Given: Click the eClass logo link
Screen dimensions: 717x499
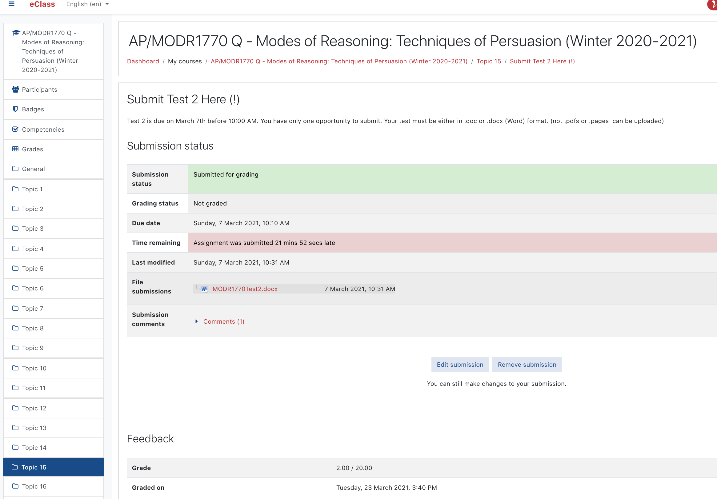Looking at the screenshot, I should point(42,4).
